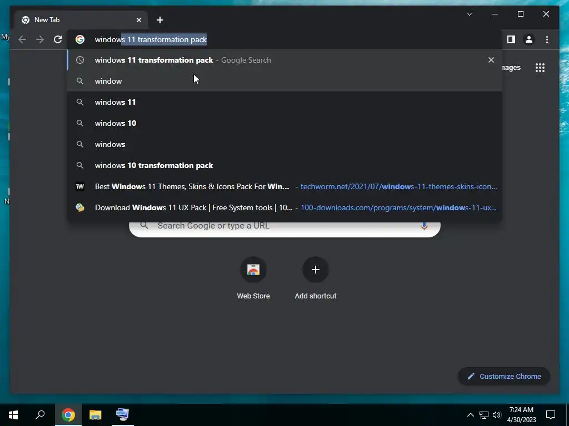Viewport: 569px width, 426px height.
Task: Click the 100-downloads favicon
Action: click(80, 207)
